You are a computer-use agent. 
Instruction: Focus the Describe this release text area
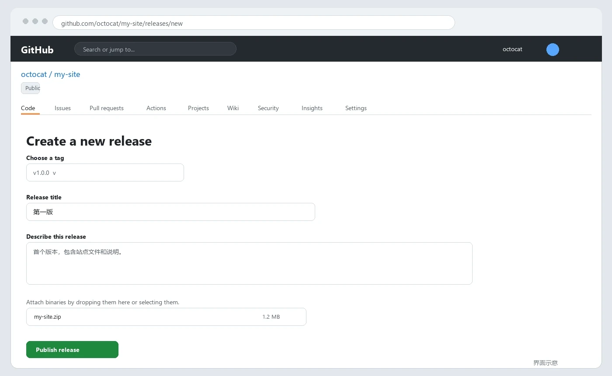tap(249, 263)
